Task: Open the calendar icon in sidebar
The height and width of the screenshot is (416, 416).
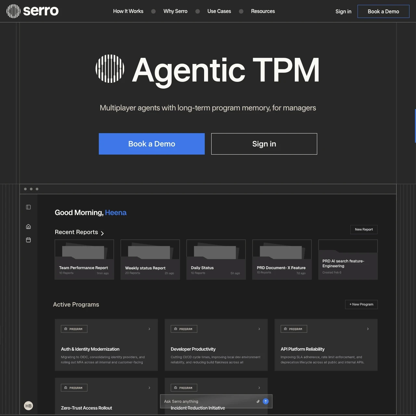Action: [x=28, y=240]
